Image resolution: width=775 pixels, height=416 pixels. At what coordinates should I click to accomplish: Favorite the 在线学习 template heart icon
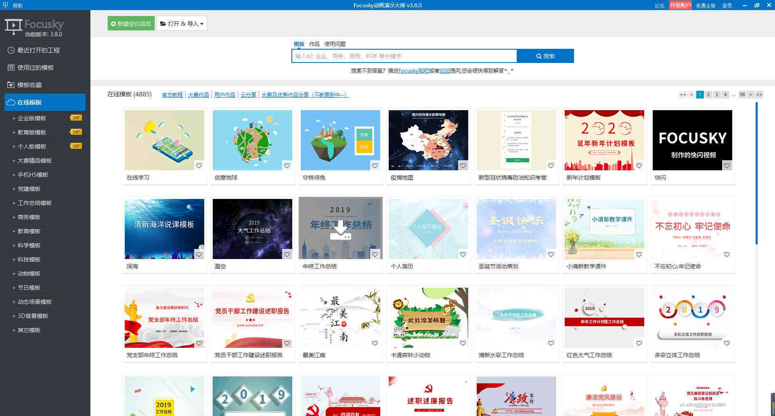pyautogui.click(x=199, y=165)
